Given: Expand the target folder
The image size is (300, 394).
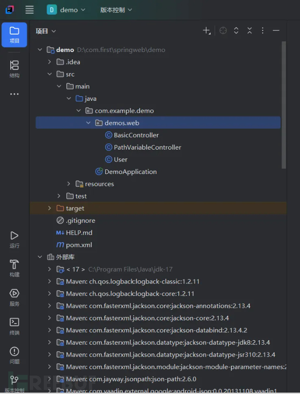Looking at the screenshot, I should tap(49, 209).
